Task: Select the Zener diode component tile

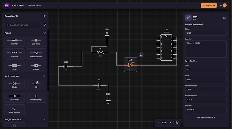Action: pyautogui.click(x=14, y=97)
